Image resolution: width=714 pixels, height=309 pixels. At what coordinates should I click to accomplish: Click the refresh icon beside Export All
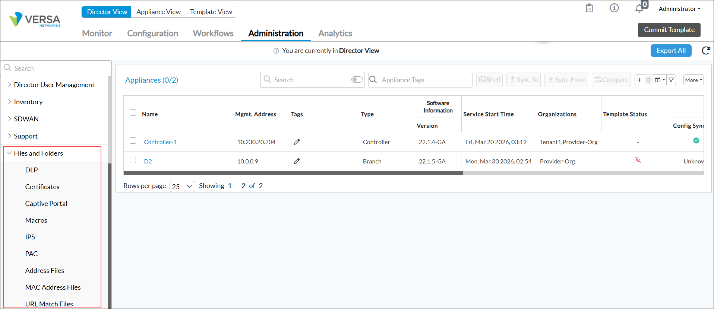706,51
